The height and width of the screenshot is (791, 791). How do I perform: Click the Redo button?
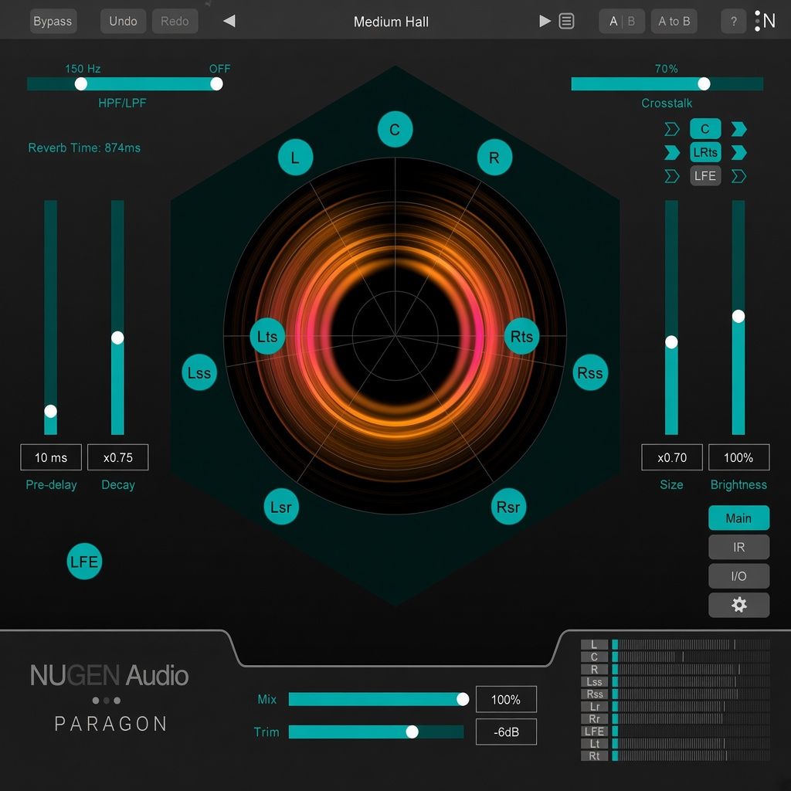(x=175, y=21)
